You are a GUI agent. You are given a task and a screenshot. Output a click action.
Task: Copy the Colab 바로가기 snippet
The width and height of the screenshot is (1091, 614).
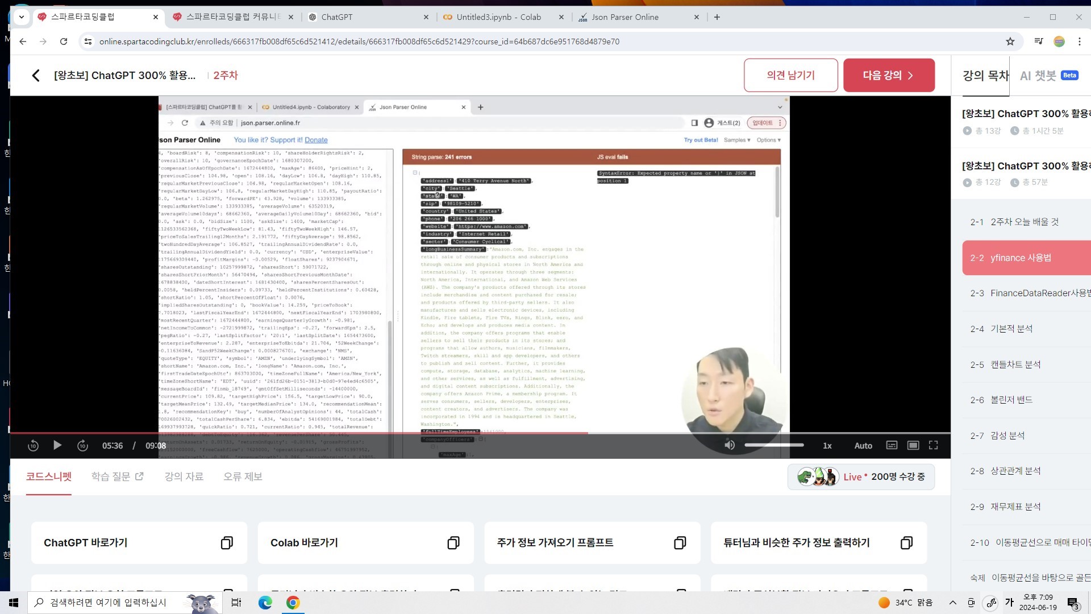pyautogui.click(x=453, y=543)
